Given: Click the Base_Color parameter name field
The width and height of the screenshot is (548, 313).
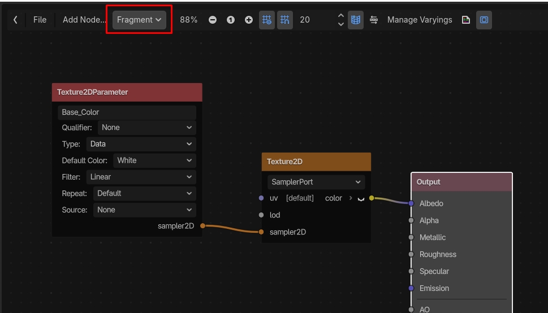Looking at the screenshot, I should pos(127,112).
